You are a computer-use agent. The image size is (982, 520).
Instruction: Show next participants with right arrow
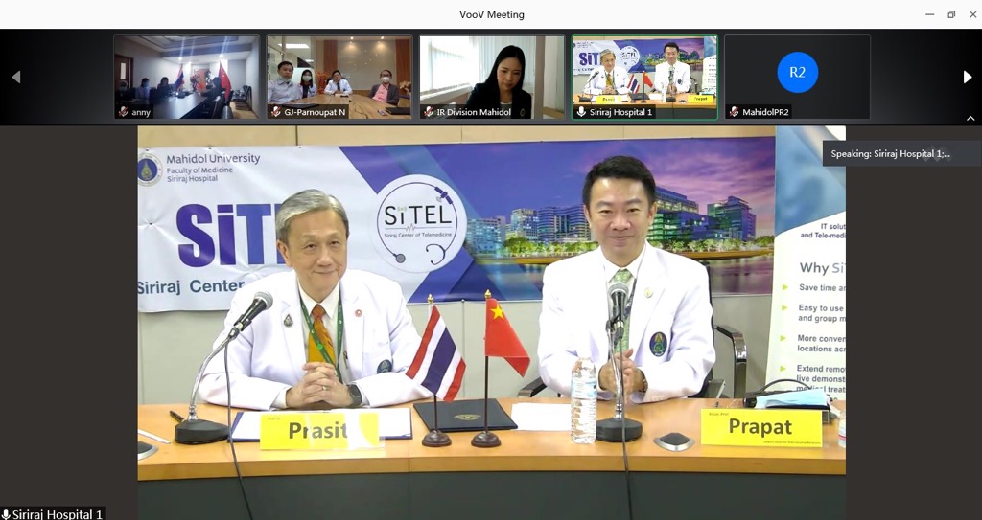[967, 77]
